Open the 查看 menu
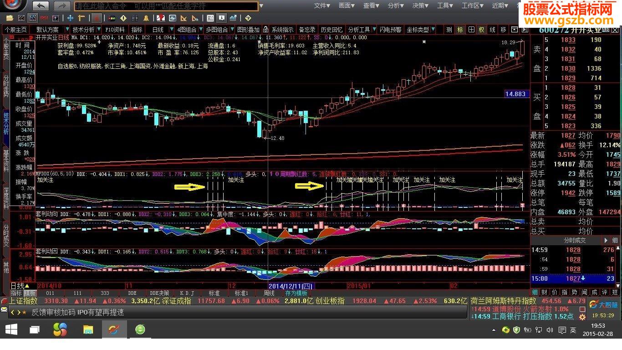 pos(371,5)
